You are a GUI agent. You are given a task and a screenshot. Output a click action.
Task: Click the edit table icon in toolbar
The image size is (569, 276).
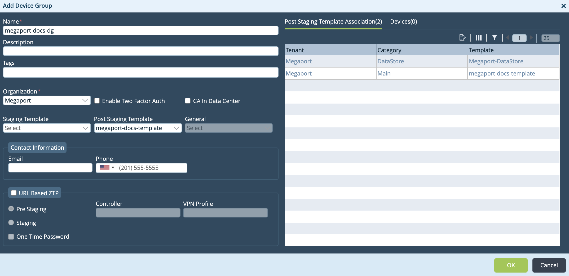point(462,38)
